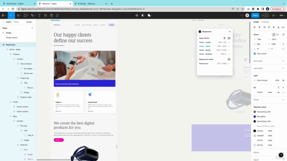Click the Home - laptop frame in plugin
Screen dimensions: 287x161
[205, 50]
